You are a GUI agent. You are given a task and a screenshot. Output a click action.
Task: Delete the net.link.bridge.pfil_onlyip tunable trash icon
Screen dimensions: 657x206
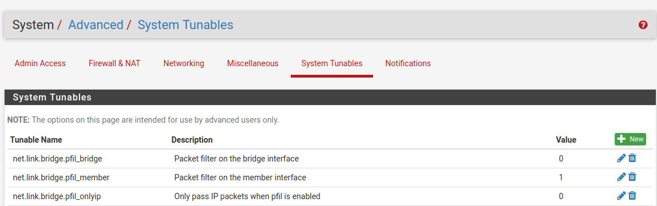click(x=632, y=196)
